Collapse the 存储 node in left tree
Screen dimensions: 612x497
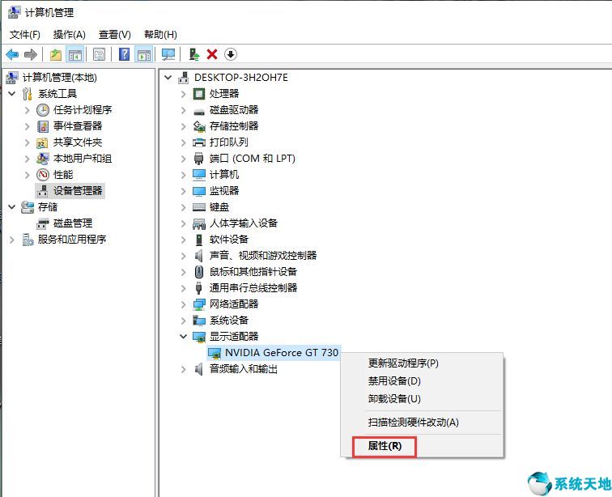pos(12,207)
